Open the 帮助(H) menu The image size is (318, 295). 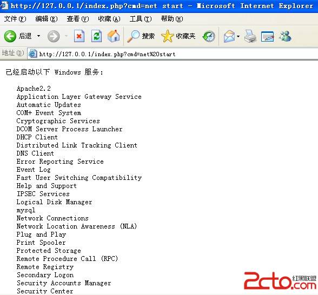coord(172,19)
